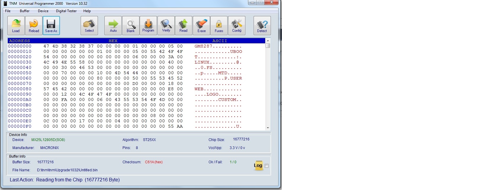The width and height of the screenshot is (496, 190).
Task: Click the Erase eraser icon
Action: point(201,26)
